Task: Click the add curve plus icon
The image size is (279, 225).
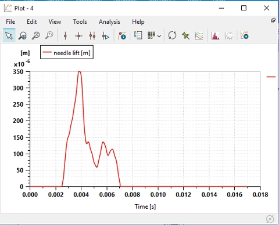Action: [x=244, y=35]
